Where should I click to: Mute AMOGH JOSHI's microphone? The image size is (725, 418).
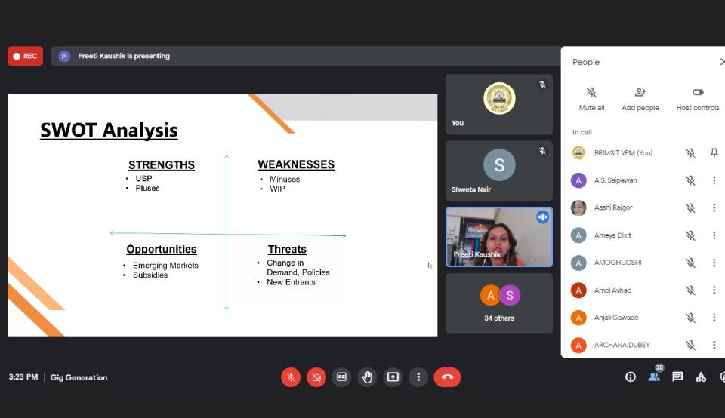(690, 263)
